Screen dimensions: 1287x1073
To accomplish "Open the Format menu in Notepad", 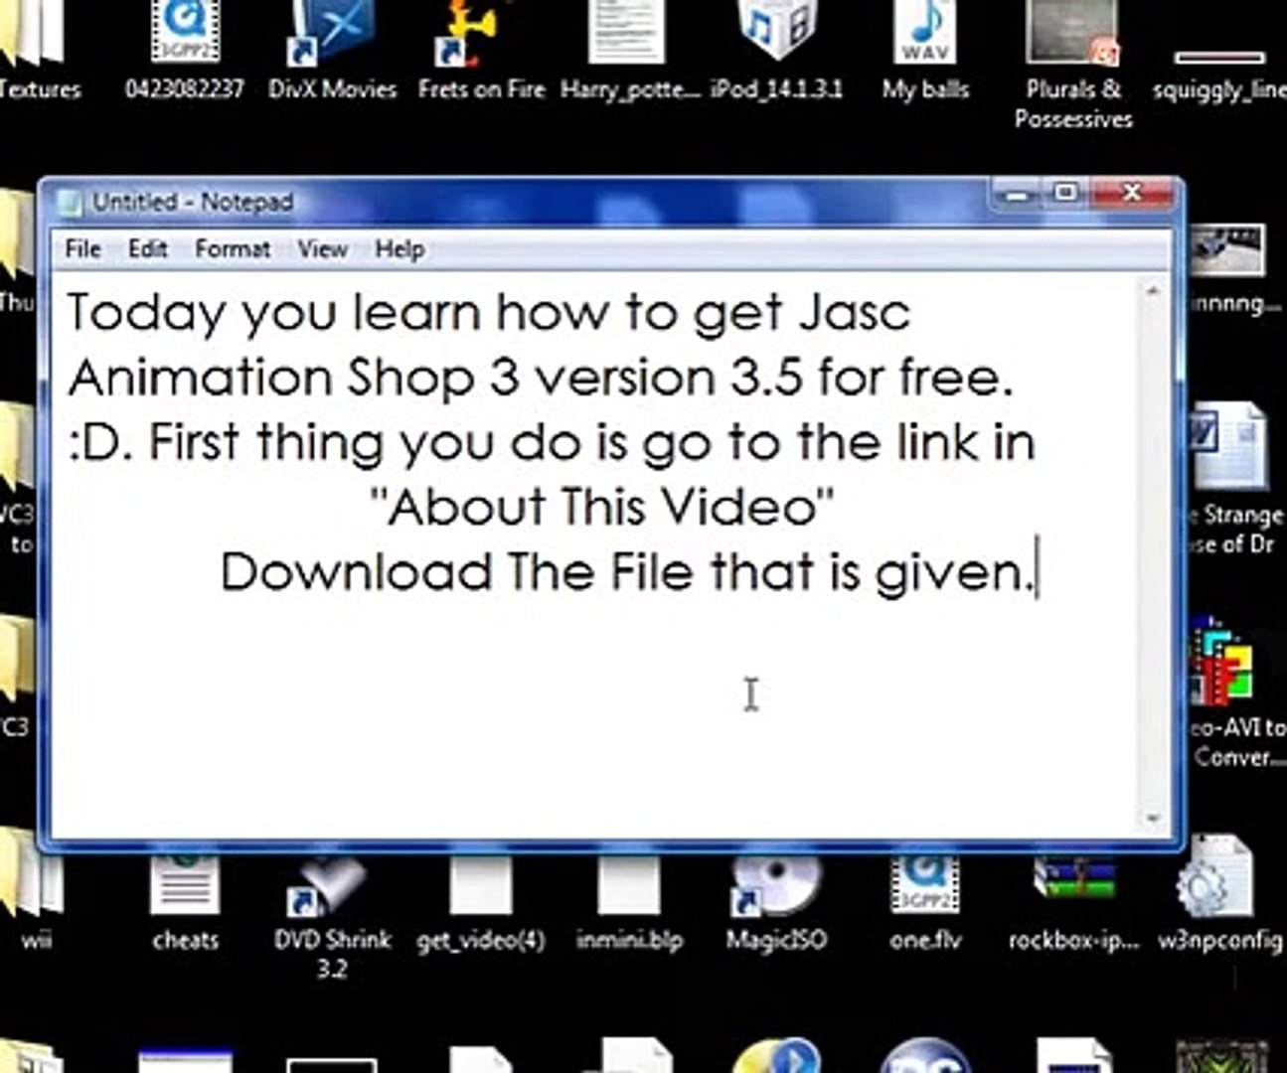I will (x=233, y=248).
